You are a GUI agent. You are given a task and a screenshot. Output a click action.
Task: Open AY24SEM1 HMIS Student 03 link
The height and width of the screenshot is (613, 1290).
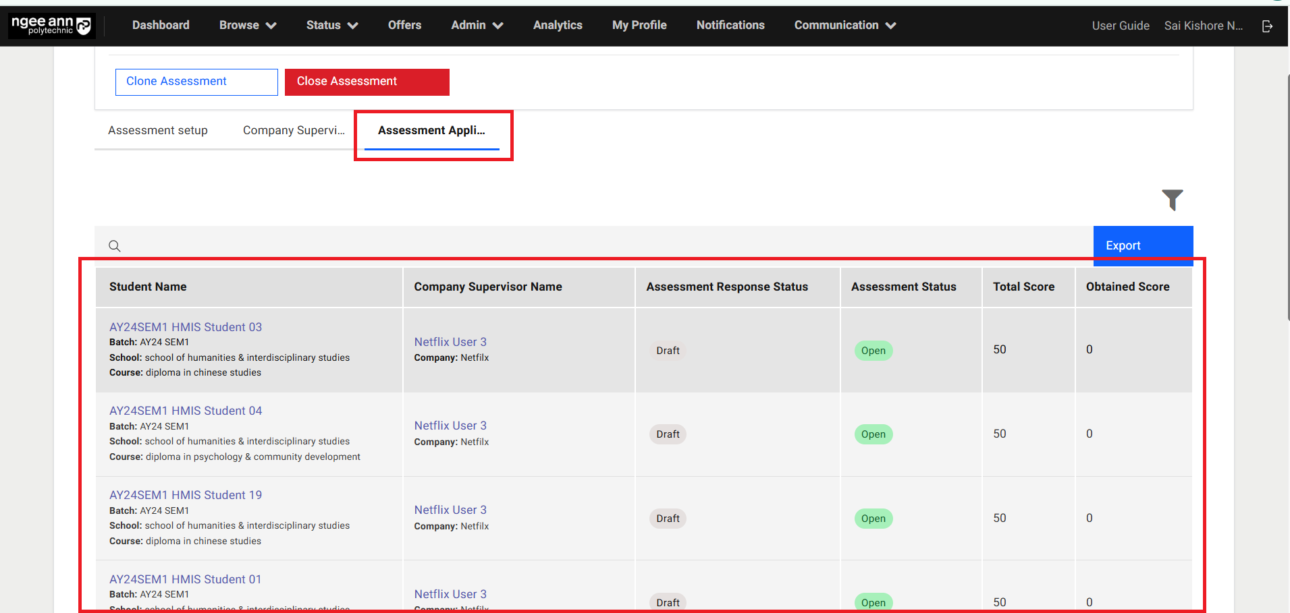186,327
